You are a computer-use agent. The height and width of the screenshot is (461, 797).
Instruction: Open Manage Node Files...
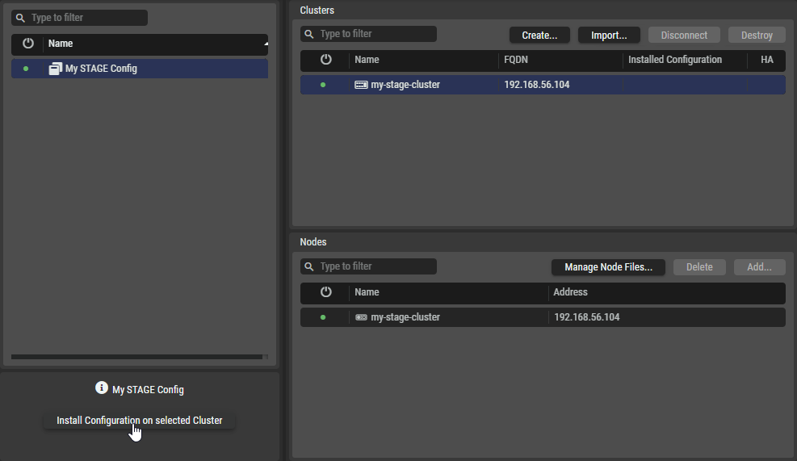[x=608, y=267]
